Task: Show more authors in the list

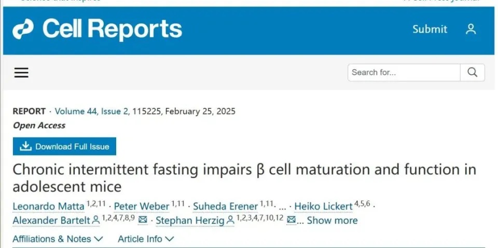Action: (x=332, y=221)
